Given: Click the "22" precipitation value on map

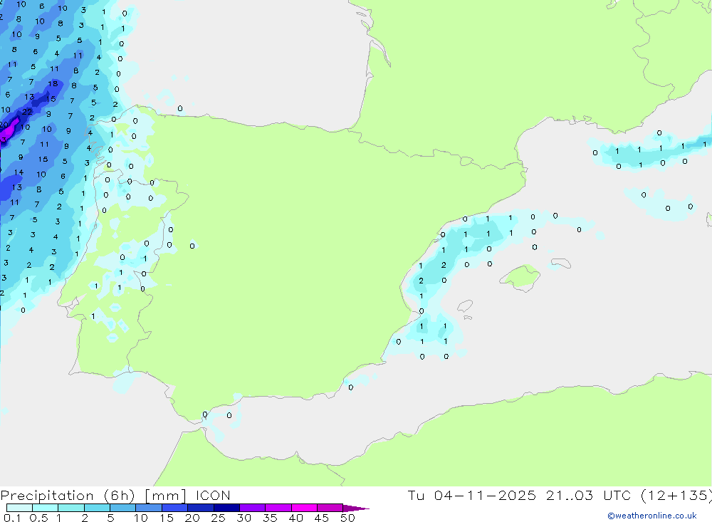Looking at the screenshot, I should coord(27,111).
